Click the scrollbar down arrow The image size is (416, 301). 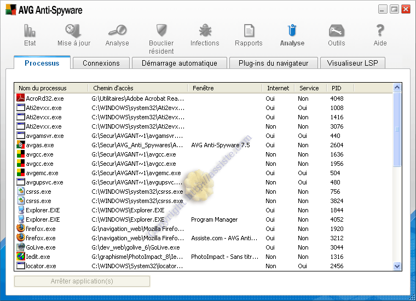click(x=397, y=266)
